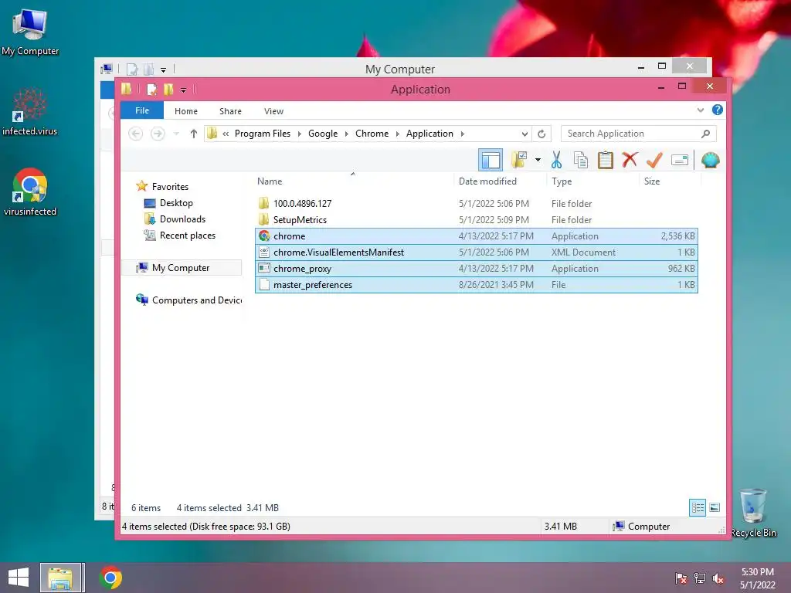Click the teal shell icon in toolbar
Image resolution: width=791 pixels, height=593 pixels.
[711, 161]
